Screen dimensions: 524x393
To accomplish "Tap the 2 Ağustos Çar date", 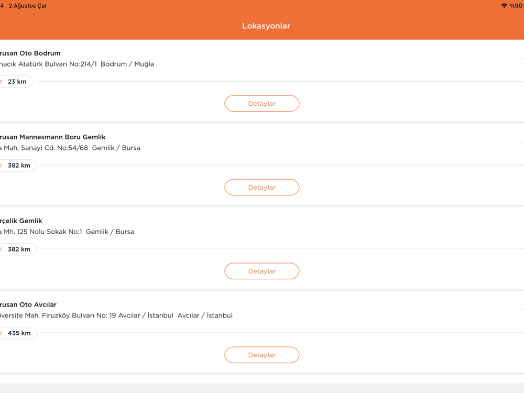I will coord(28,6).
